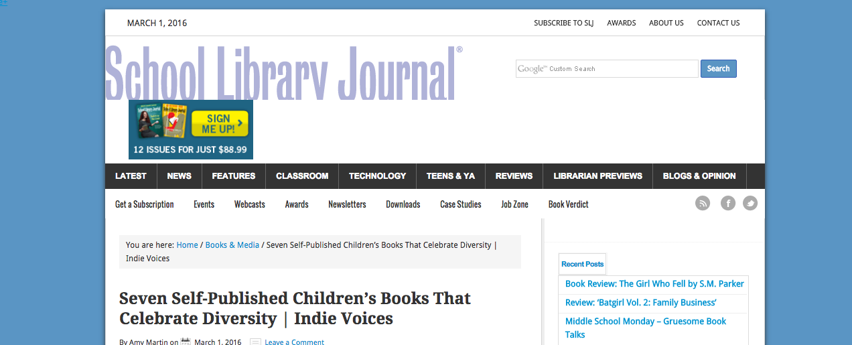Click the Sign Me Up subscription banner

click(191, 129)
